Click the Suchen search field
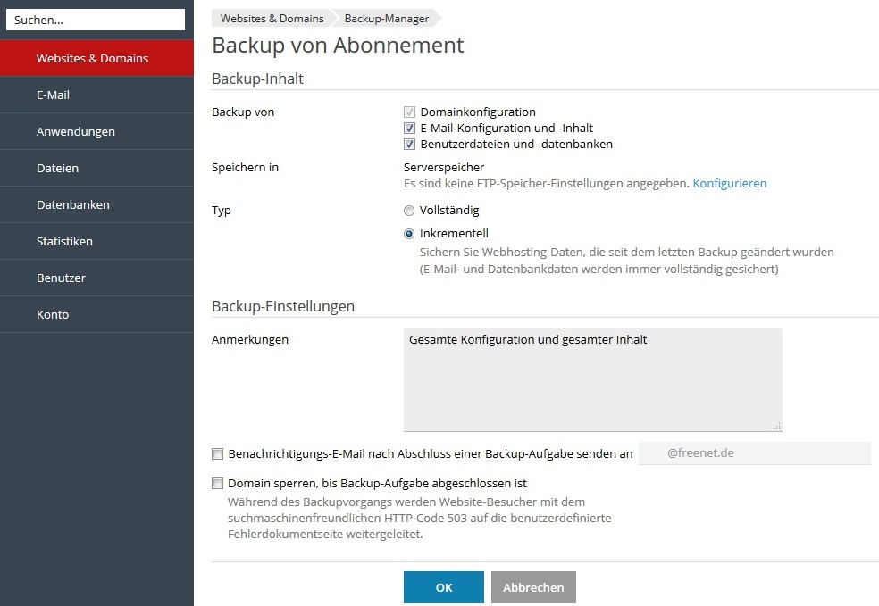The width and height of the screenshot is (879, 606). tap(96, 20)
